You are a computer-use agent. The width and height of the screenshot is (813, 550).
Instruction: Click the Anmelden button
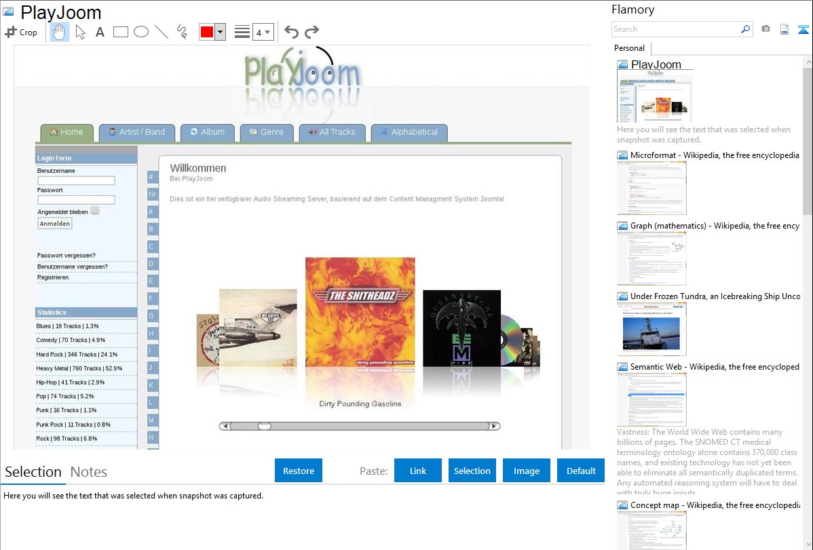55,224
